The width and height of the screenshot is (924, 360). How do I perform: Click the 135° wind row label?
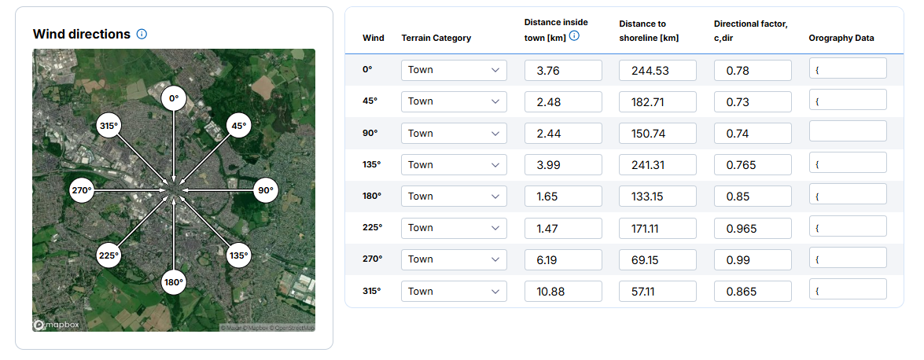[x=371, y=164]
